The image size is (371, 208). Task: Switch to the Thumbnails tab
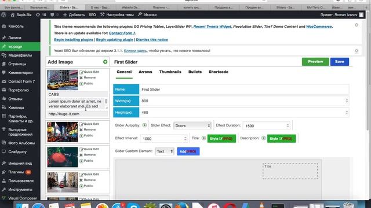pos(170,72)
